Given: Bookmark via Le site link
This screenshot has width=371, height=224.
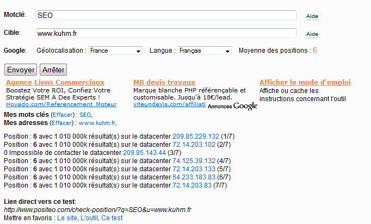Looking at the screenshot, I should point(67,218).
